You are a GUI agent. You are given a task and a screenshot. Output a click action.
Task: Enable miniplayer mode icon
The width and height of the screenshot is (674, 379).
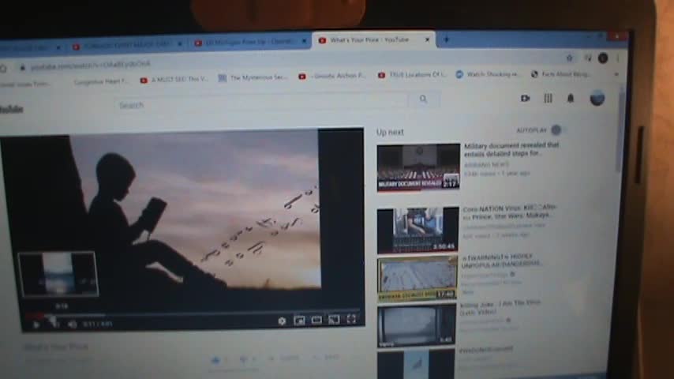point(299,320)
